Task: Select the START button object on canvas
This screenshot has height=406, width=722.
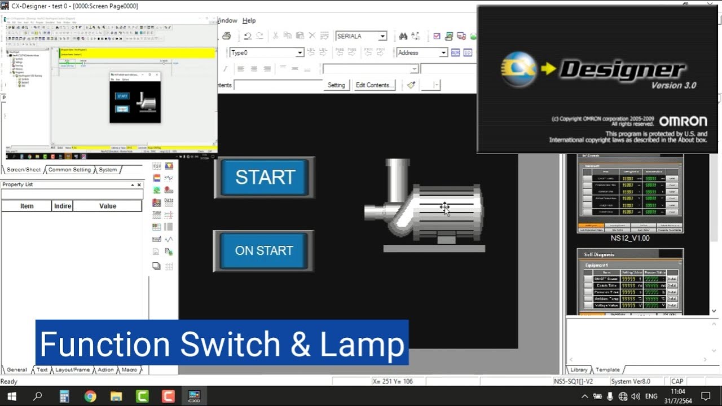Action: 265,178
